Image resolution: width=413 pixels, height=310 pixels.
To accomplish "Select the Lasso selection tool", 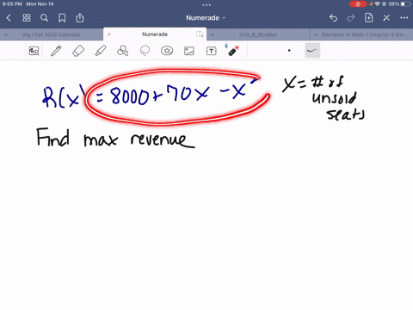I will tap(145, 51).
